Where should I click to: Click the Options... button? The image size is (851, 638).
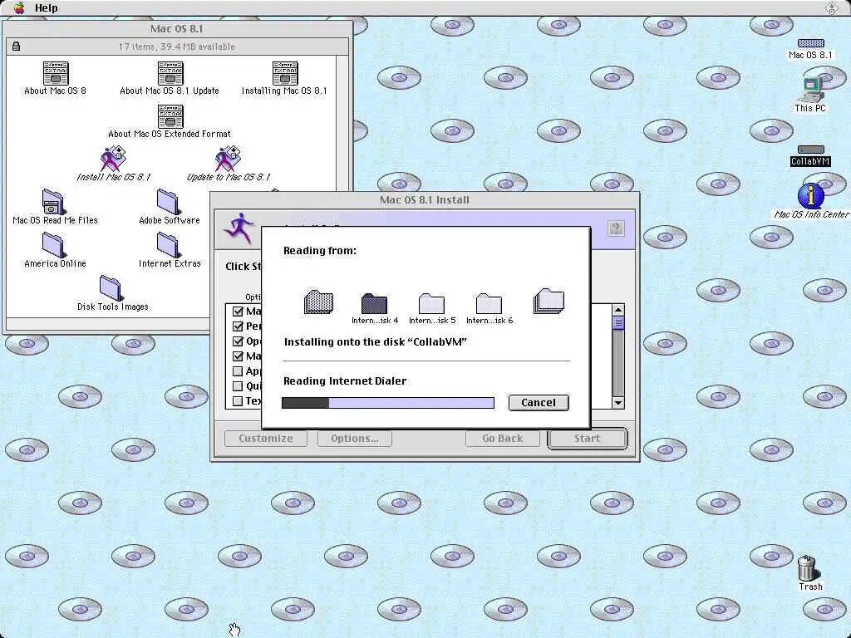point(354,439)
